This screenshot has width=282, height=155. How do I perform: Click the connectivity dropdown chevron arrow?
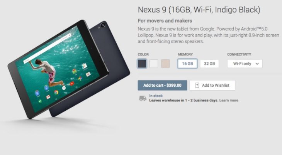point(257,64)
